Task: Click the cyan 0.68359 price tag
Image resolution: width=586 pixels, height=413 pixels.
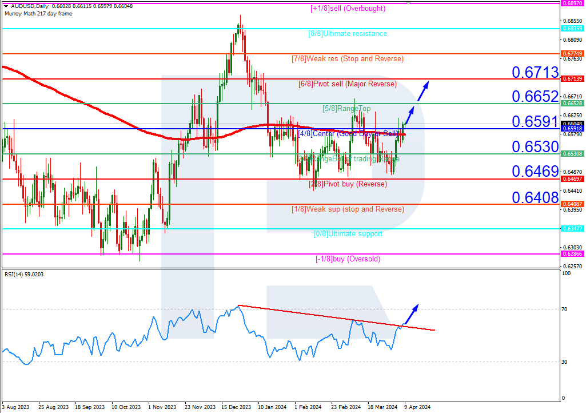Action: [x=572, y=27]
